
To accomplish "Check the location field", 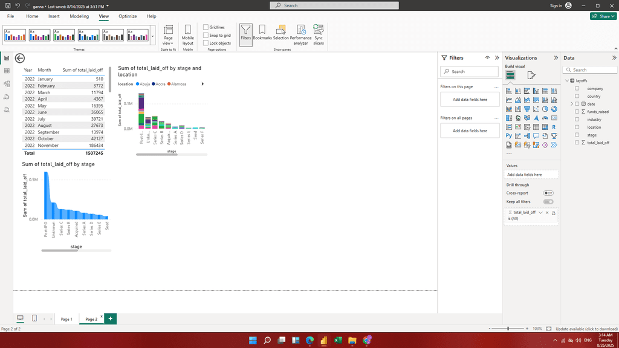I will (577, 127).
